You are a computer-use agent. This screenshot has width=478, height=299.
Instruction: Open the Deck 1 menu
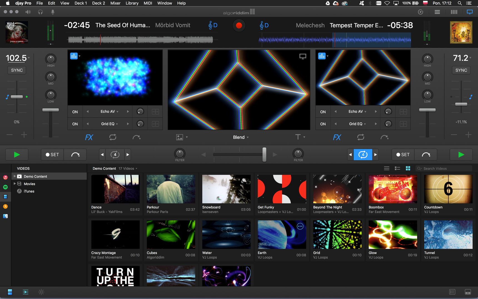[81, 3]
